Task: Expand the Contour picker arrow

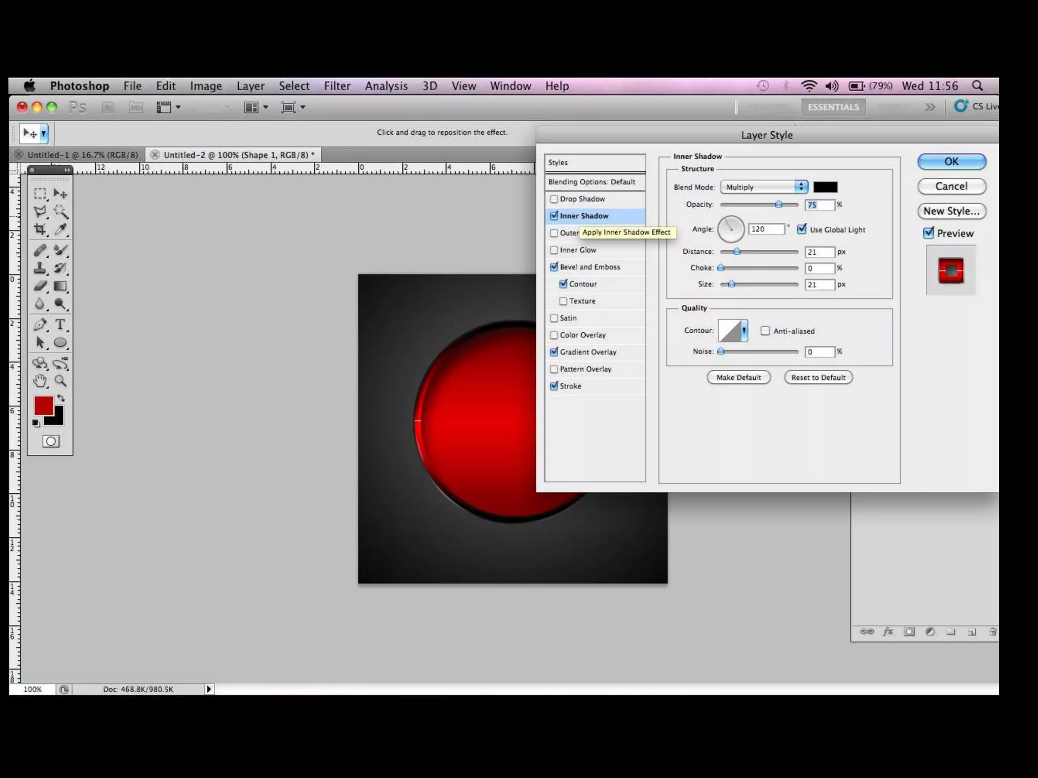Action: pos(744,331)
